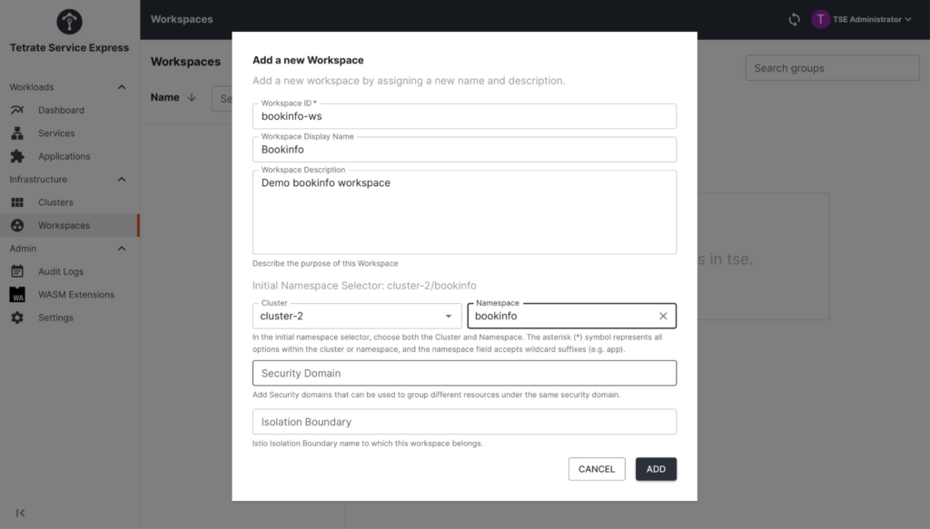Click the Isolation Boundary input
This screenshot has width=930, height=529.
(x=464, y=422)
